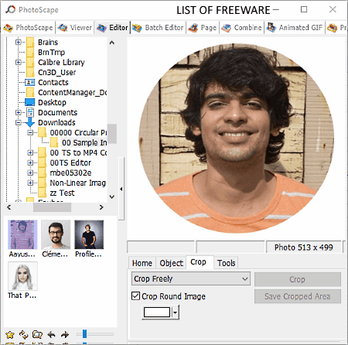348x345 pixels.
Task: Select the Crop editing tab
Action: 199,262
